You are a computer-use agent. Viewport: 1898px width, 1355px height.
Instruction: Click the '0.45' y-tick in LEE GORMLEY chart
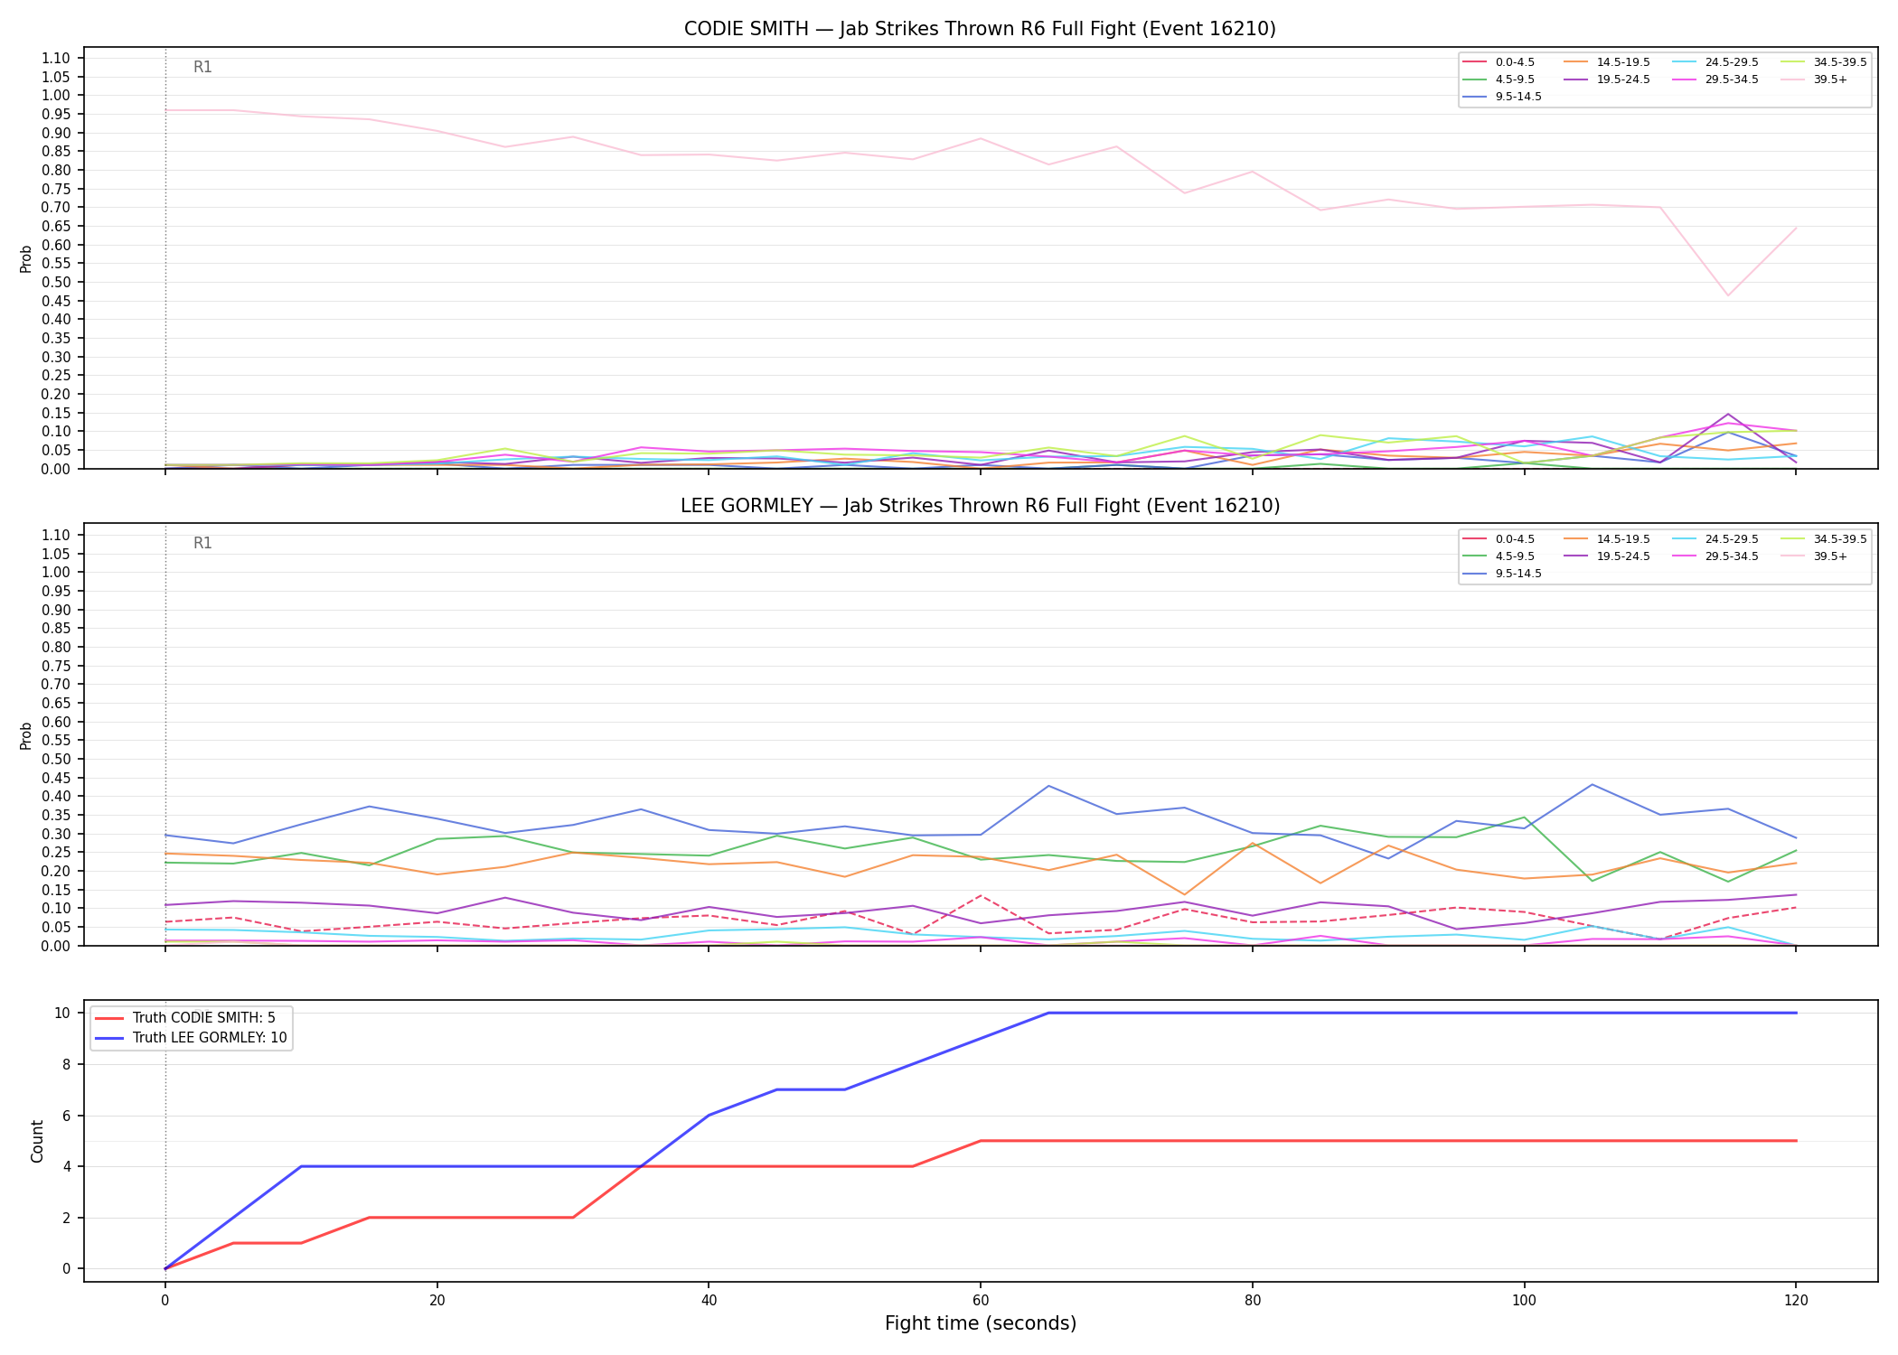56,778
